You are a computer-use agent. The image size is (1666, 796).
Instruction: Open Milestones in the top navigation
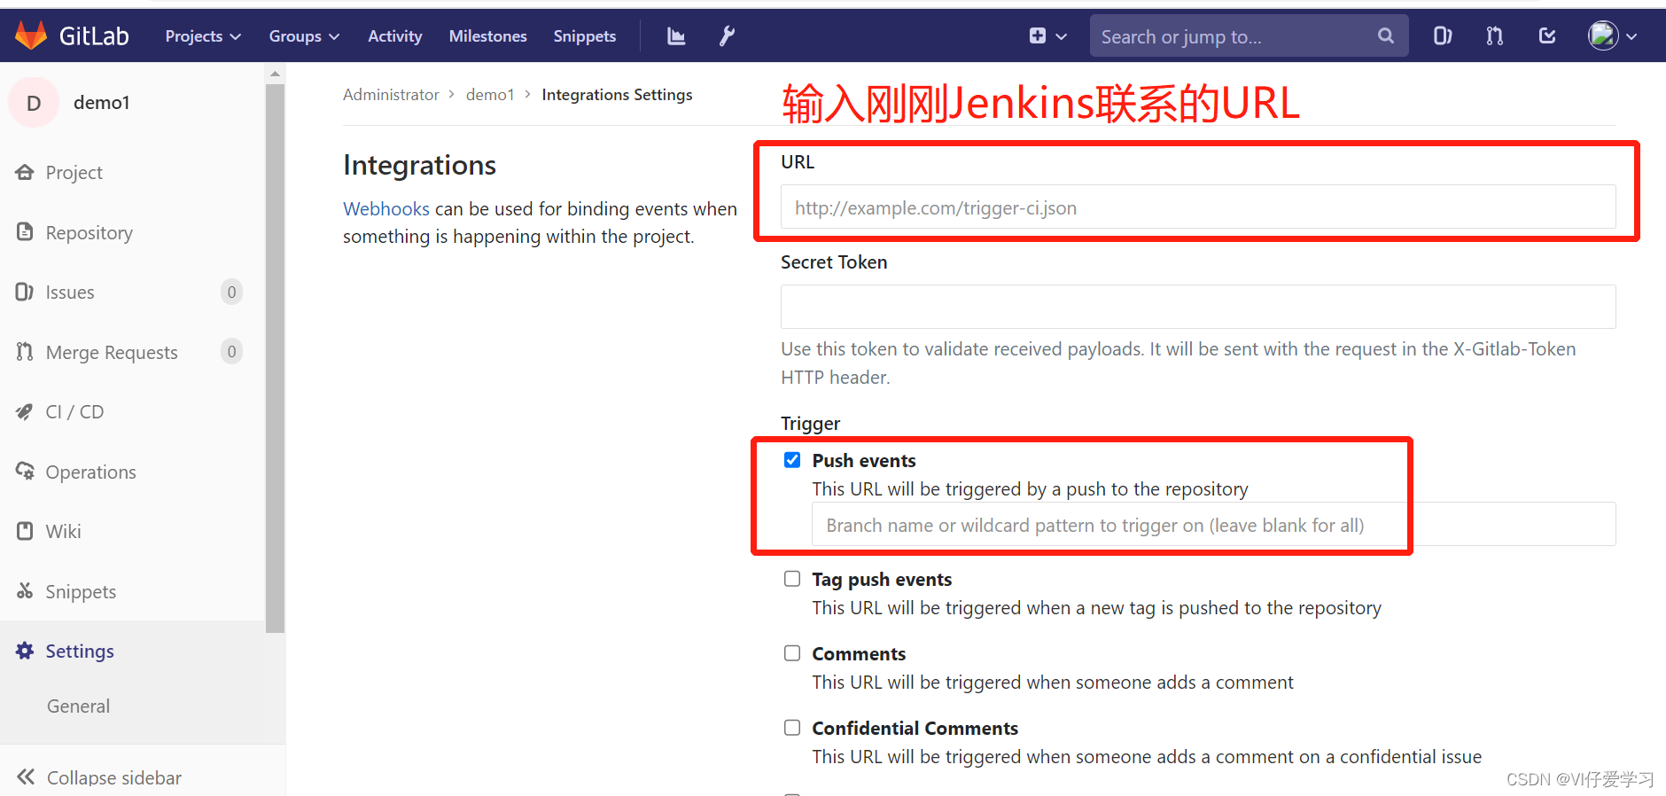coord(488,36)
